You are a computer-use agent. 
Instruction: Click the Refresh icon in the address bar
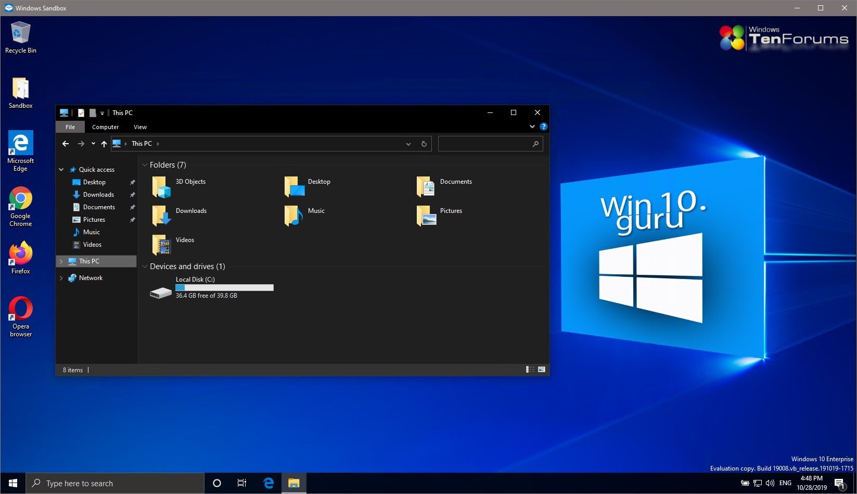pyautogui.click(x=424, y=144)
